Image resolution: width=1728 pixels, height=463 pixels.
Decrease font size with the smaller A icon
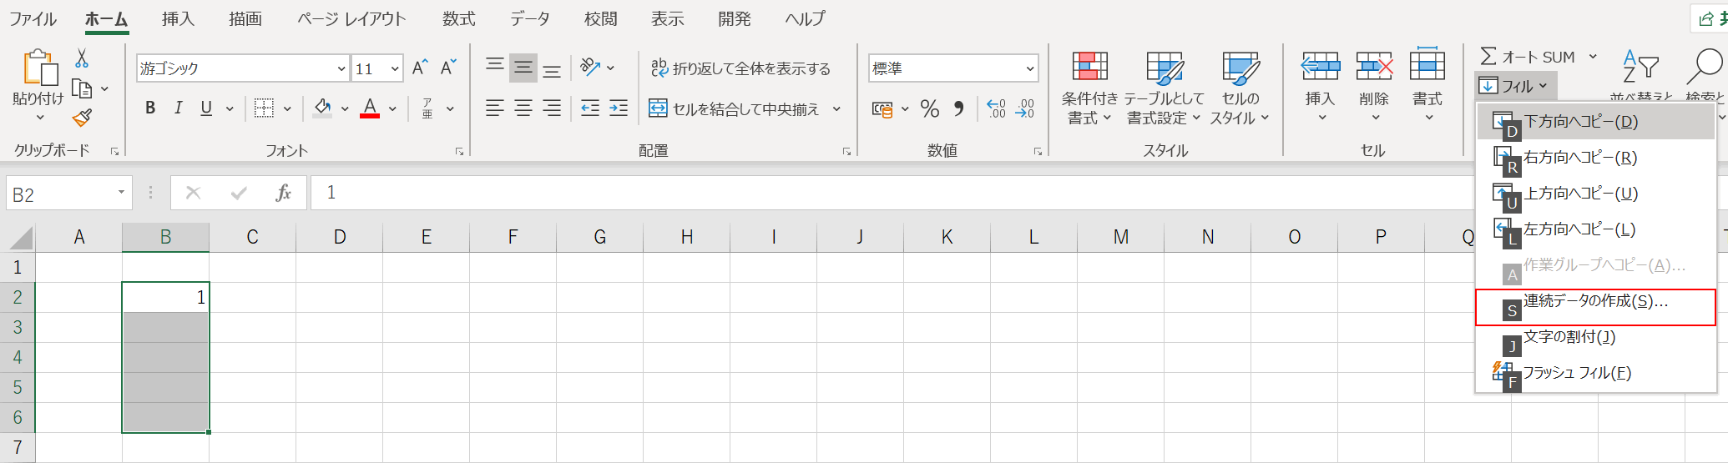pyautogui.click(x=448, y=68)
